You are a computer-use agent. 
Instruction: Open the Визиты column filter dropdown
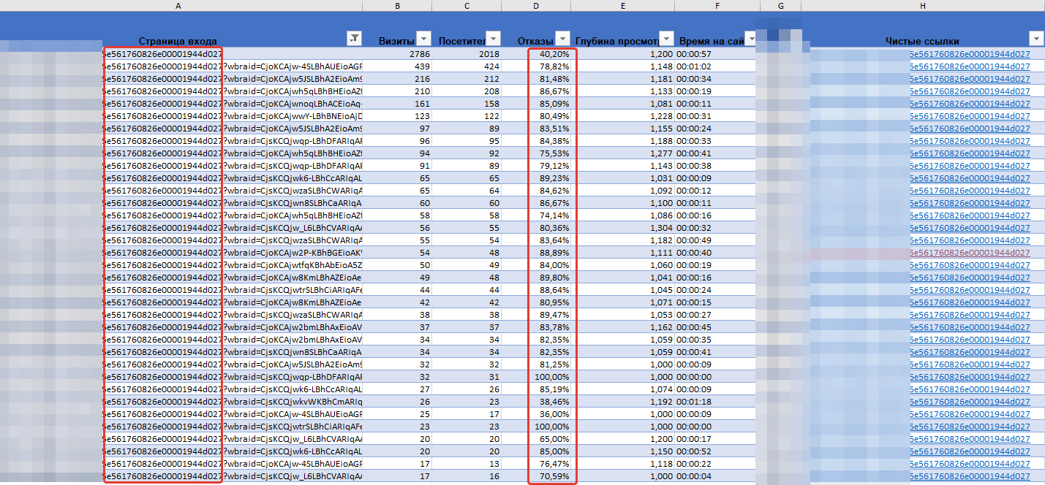pyautogui.click(x=423, y=39)
